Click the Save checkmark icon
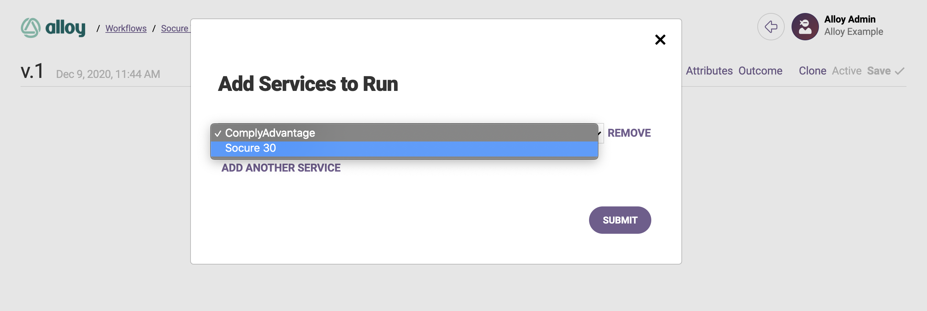 [899, 71]
